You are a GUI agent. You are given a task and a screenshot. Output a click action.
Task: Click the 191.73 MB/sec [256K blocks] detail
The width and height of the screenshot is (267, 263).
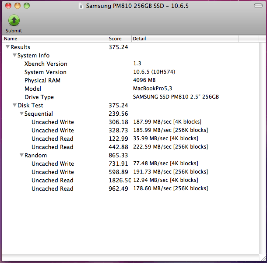pos(171,172)
